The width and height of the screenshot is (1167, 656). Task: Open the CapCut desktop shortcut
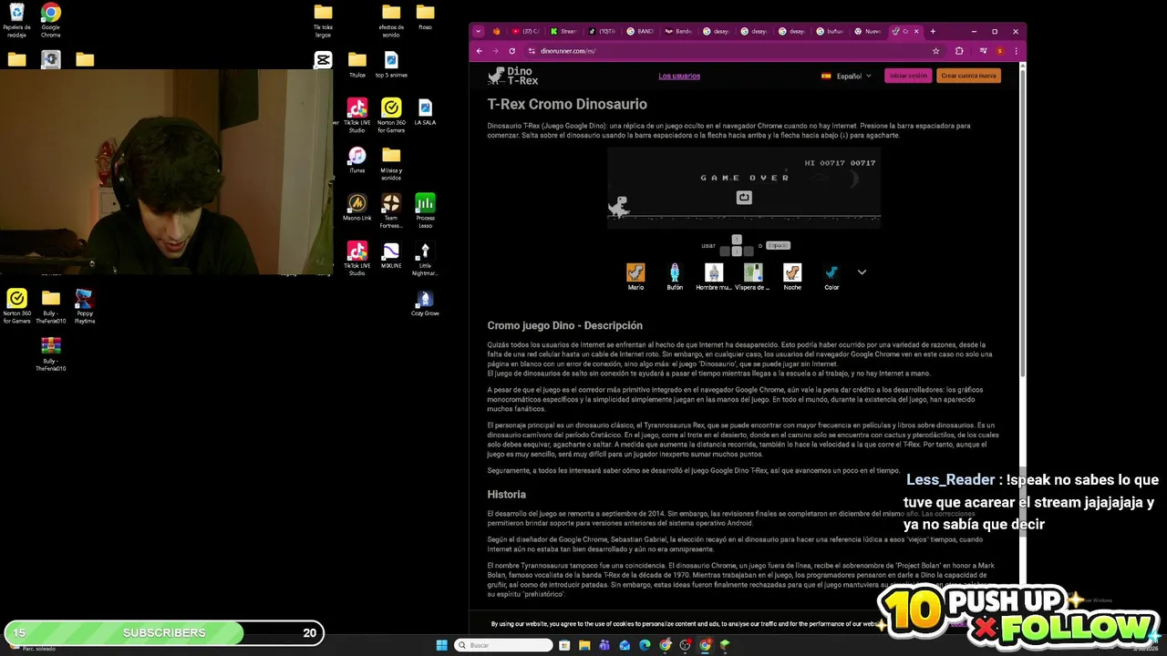coord(323,60)
